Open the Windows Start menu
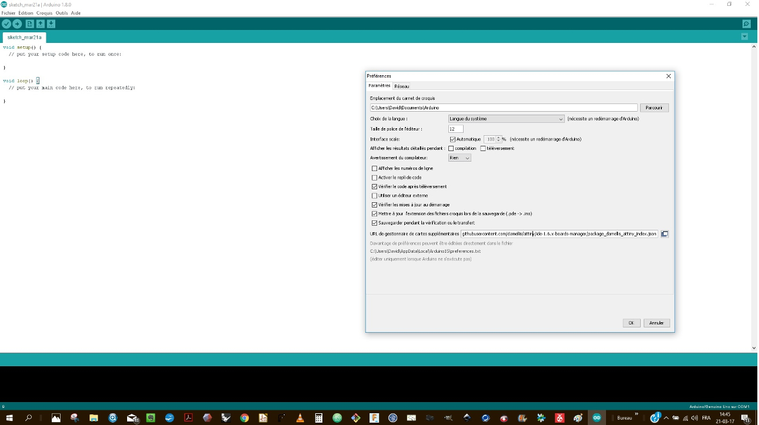The image size is (759, 425). point(8,418)
